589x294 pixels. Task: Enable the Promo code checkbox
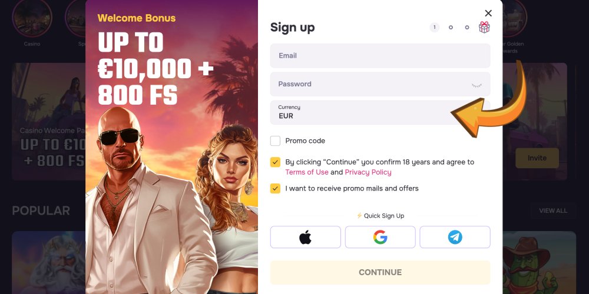pyautogui.click(x=275, y=141)
